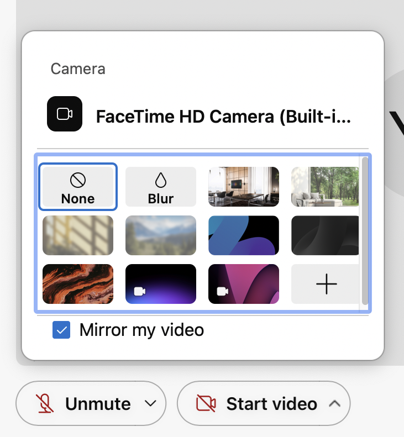Add a custom background with plus tile
404x437 pixels.
pos(325,284)
